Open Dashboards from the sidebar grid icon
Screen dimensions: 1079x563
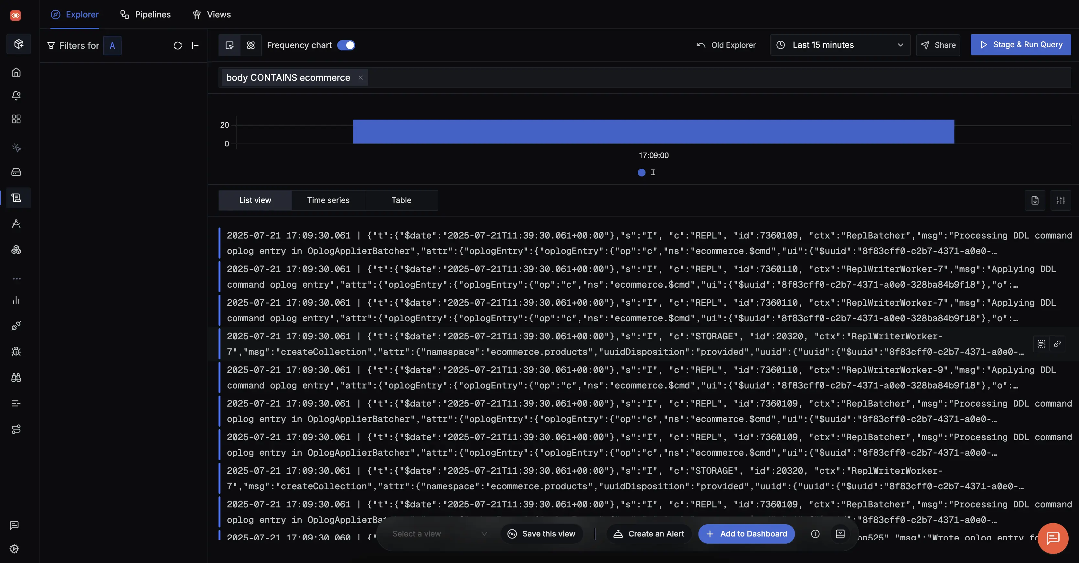pos(16,119)
